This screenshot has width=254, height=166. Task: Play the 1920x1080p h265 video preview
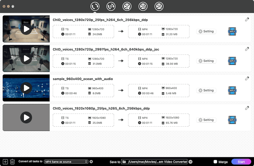[x=26, y=117]
